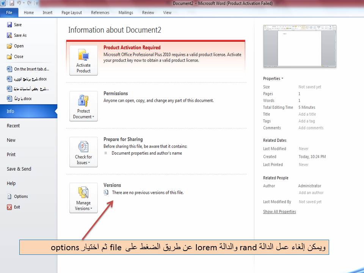Select Save & Send in the sidebar
Screen dimensions: 364x273
point(19,169)
